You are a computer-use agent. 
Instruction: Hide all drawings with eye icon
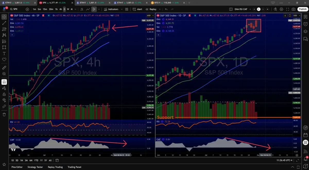tap(4, 100)
